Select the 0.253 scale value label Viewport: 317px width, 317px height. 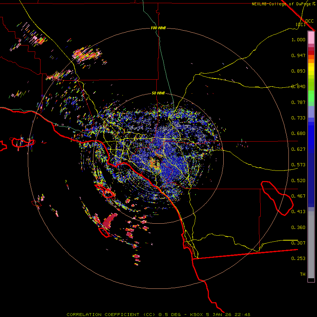click(x=298, y=259)
